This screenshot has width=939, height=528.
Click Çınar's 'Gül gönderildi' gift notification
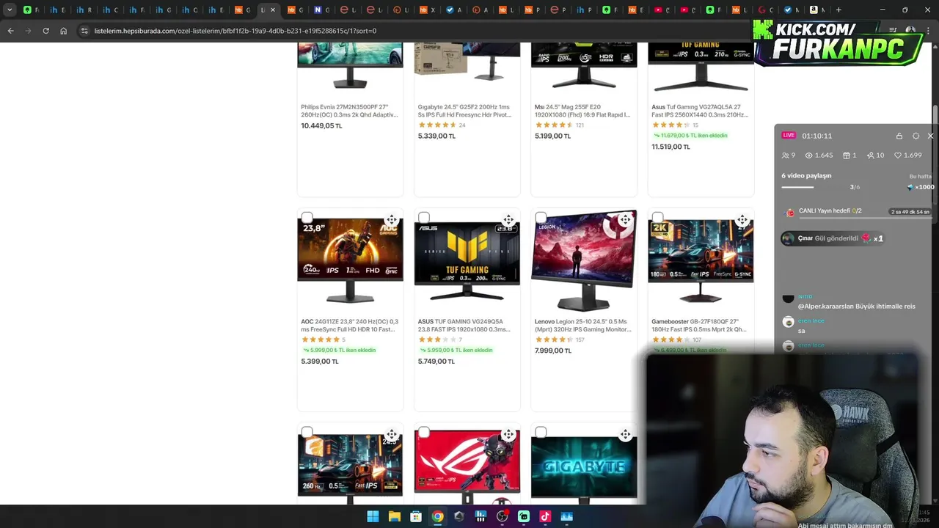832,238
